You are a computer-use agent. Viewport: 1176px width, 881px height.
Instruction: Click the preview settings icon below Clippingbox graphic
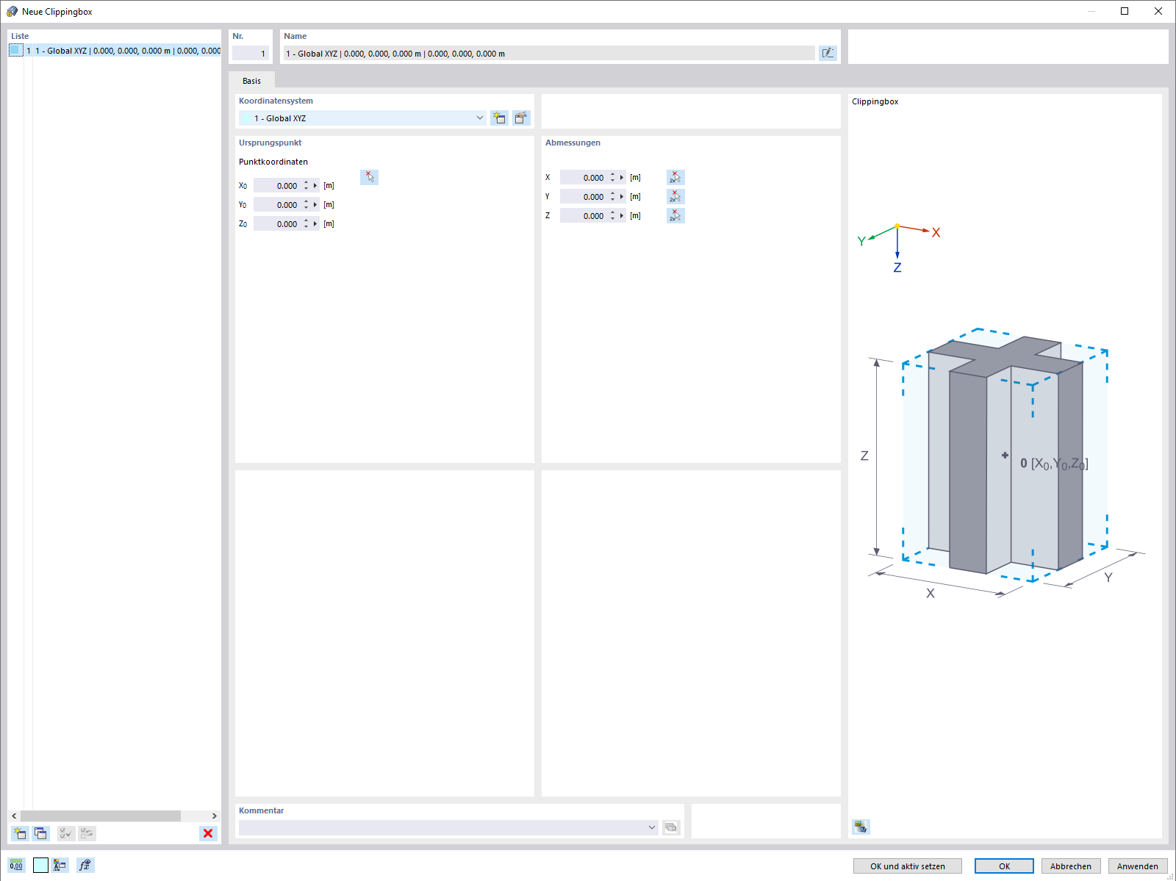pos(861,827)
